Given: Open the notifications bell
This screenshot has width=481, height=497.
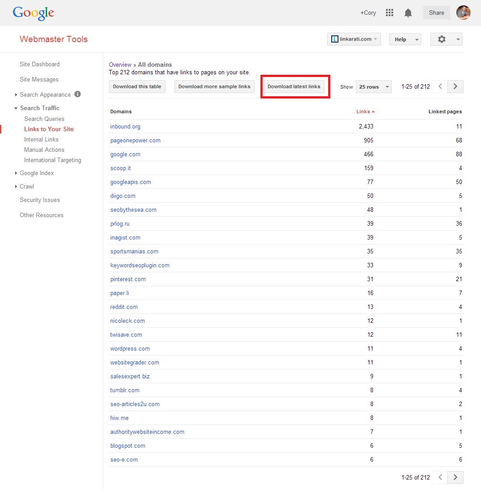Looking at the screenshot, I should coord(408,13).
